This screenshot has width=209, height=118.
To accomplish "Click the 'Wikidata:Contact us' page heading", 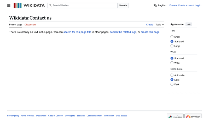I will (x=30, y=18).
